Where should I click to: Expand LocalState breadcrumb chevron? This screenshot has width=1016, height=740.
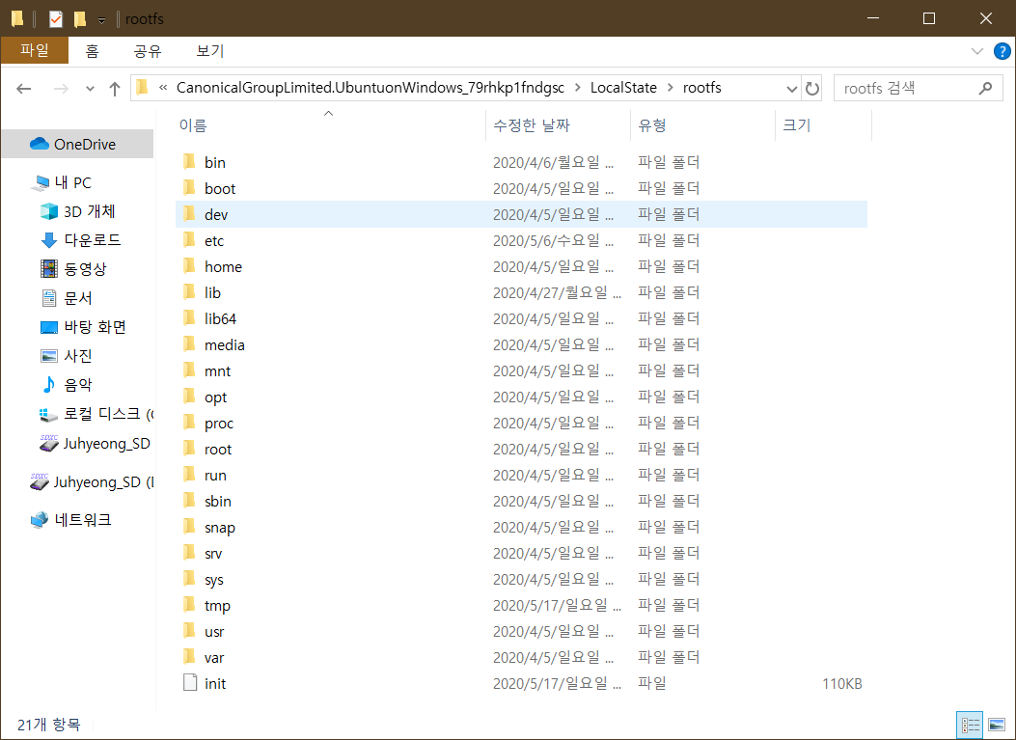click(670, 88)
